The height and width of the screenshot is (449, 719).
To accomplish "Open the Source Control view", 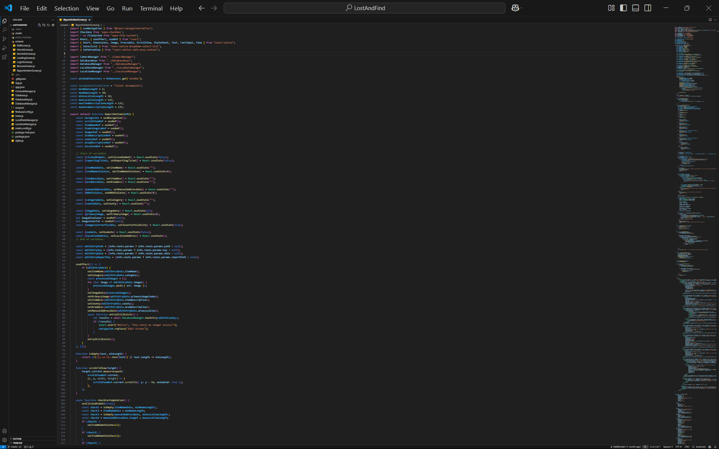I will pyautogui.click(x=4, y=39).
